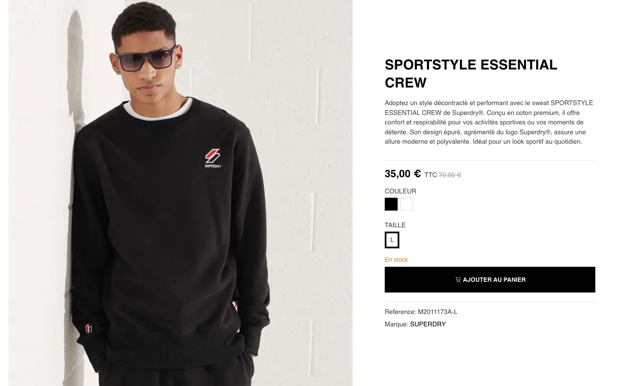
Task: Click the COULEUR section label
Action: 400,191
